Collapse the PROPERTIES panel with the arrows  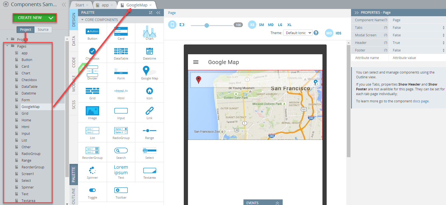[357, 13]
